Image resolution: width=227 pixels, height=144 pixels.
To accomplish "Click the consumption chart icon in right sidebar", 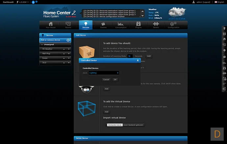I will tap(224, 63).
